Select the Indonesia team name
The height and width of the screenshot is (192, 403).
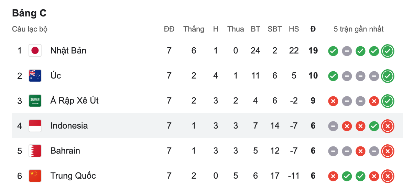coord(69,126)
